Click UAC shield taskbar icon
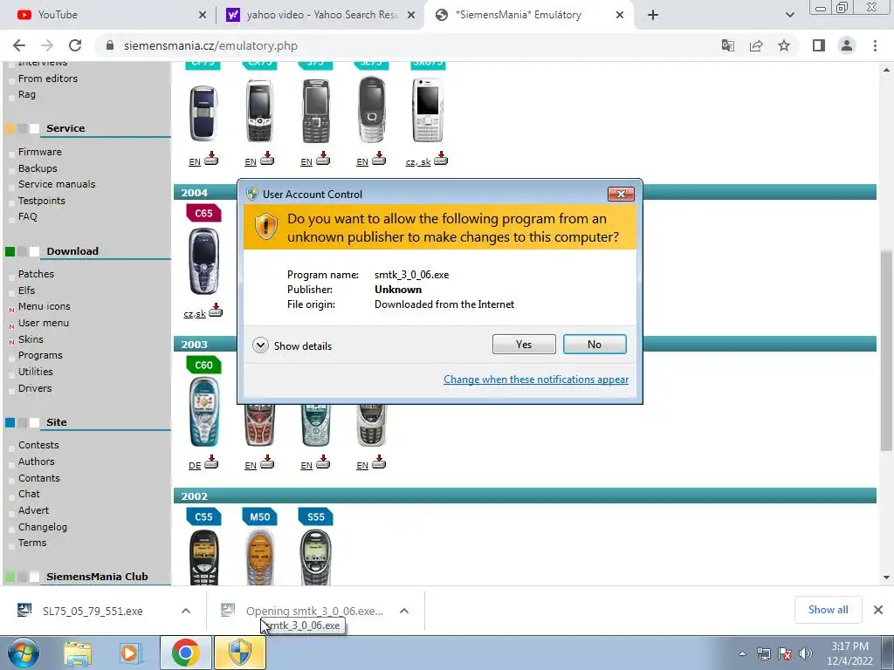The width and height of the screenshot is (894, 670). coord(240,653)
